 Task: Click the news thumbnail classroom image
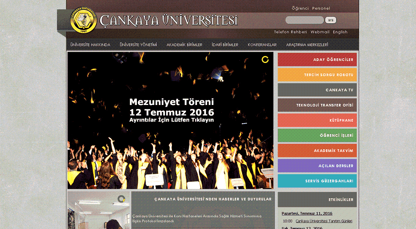(x=99, y=210)
